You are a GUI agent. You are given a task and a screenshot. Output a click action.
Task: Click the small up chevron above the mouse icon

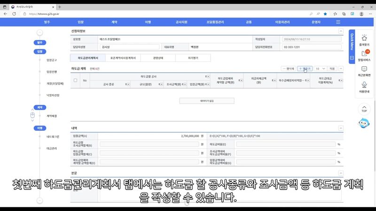point(32,110)
